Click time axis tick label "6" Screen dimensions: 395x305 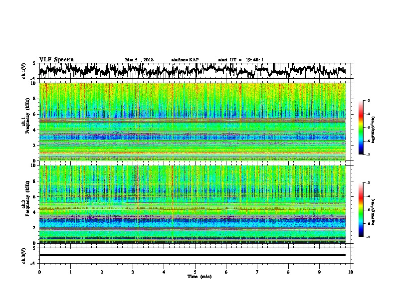click(226, 272)
